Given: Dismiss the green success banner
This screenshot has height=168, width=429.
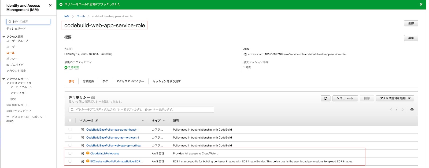Looking at the screenshot, I should pyautogui.click(x=421, y=4).
